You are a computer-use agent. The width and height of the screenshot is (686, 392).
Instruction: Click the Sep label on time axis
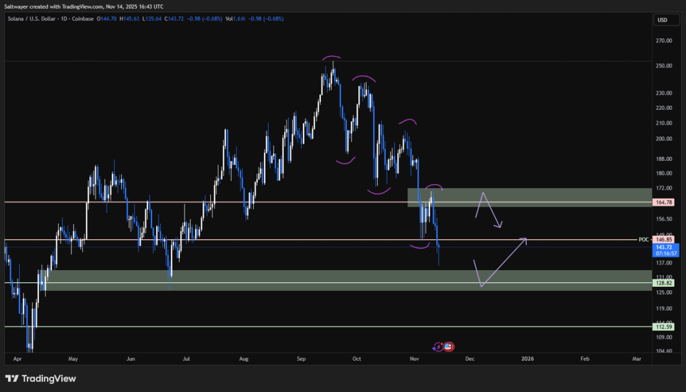303,359
